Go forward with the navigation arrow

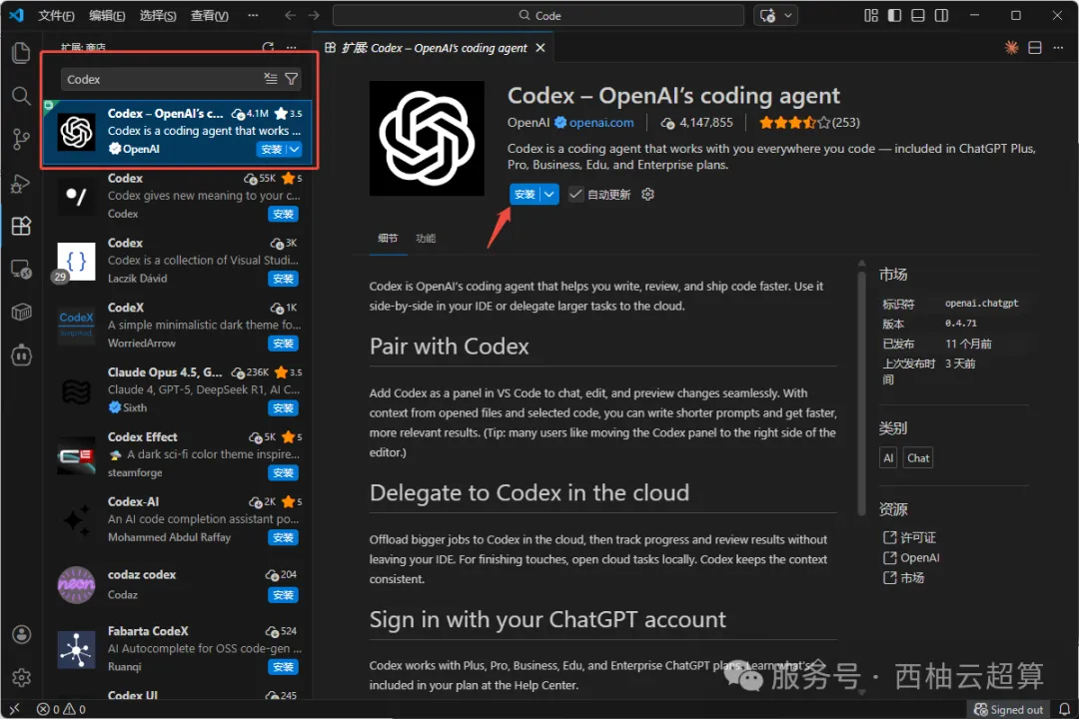(314, 15)
